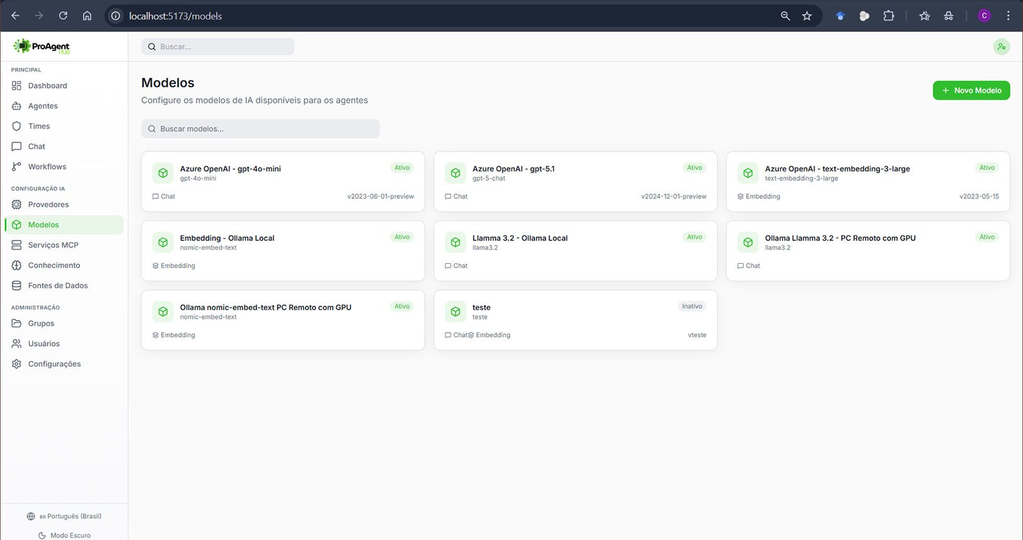The height and width of the screenshot is (540, 1023).
Task: Reload the page in the browser
Action: pyautogui.click(x=63, y=16)
